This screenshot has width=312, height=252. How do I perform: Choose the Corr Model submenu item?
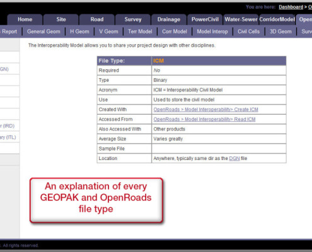coord(175,31)
